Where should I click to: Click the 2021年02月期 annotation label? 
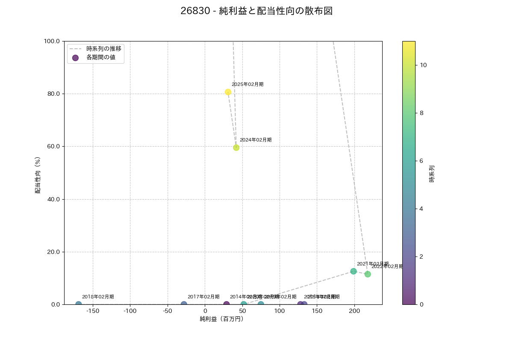point(373,264)
